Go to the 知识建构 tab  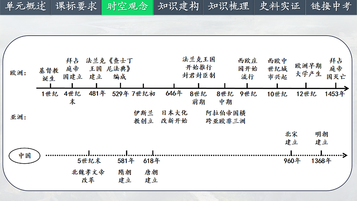178,7
